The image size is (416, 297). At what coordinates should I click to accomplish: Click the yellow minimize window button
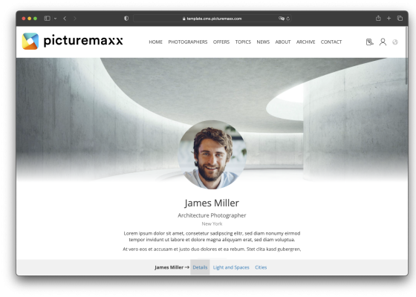(x=30, y=19)
